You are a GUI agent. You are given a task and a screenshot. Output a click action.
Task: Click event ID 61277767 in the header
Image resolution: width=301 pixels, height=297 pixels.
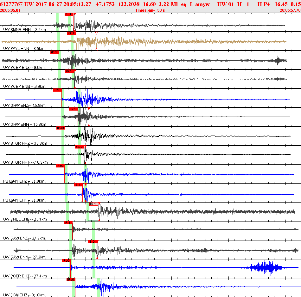(x=11, y=4)
